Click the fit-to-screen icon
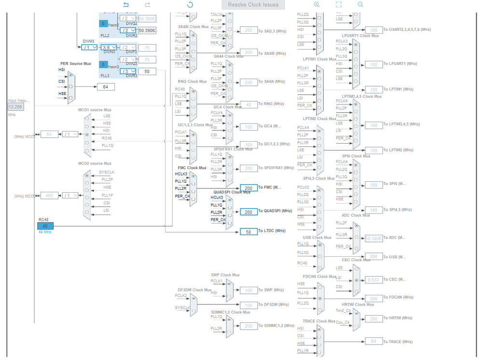The width and height of the screenshot is (482, 359). coord(338,5)
